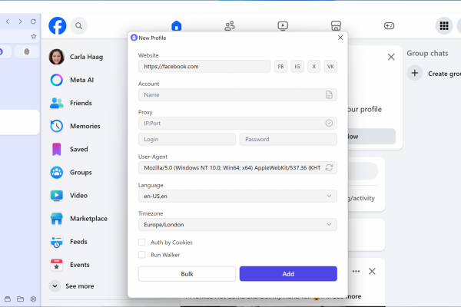The image size is (461, 307).
Task: Regenerate User-Agent with refresh icon
Action: 329,168
